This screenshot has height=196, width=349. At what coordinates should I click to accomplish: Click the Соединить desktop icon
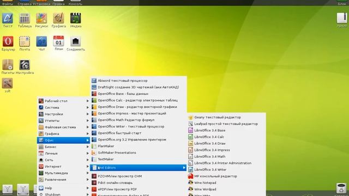click(76, 41)
